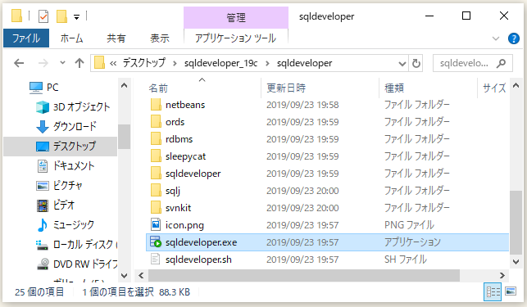Select the rdbms folder icon

[156, 138]
